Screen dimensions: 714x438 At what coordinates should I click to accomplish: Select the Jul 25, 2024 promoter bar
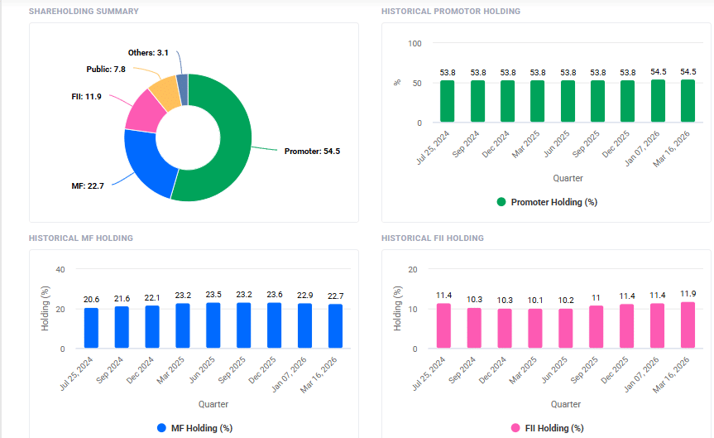(448, 102)
